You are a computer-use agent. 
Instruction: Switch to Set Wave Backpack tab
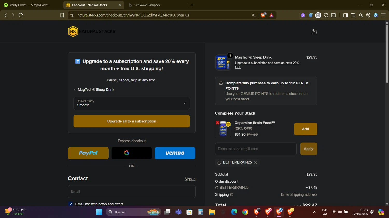click(x=156, y=5)
